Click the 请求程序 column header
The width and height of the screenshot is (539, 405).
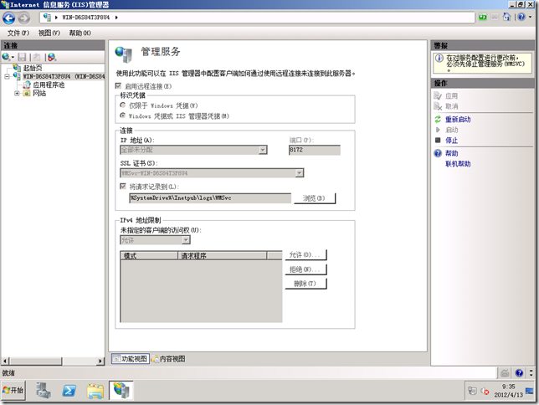pyautogui.click(x=222, y=255)
